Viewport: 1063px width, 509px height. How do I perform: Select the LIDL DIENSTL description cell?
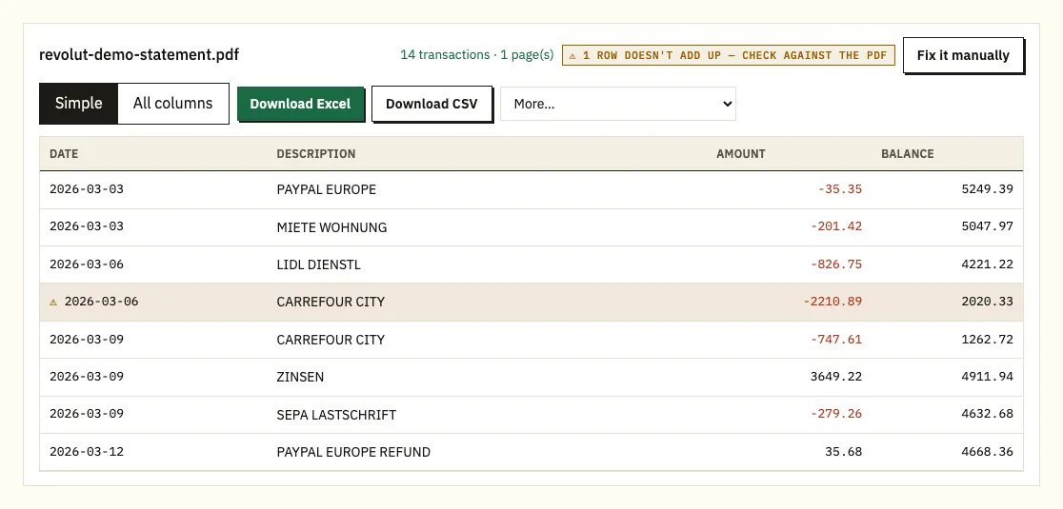(319, 264)
